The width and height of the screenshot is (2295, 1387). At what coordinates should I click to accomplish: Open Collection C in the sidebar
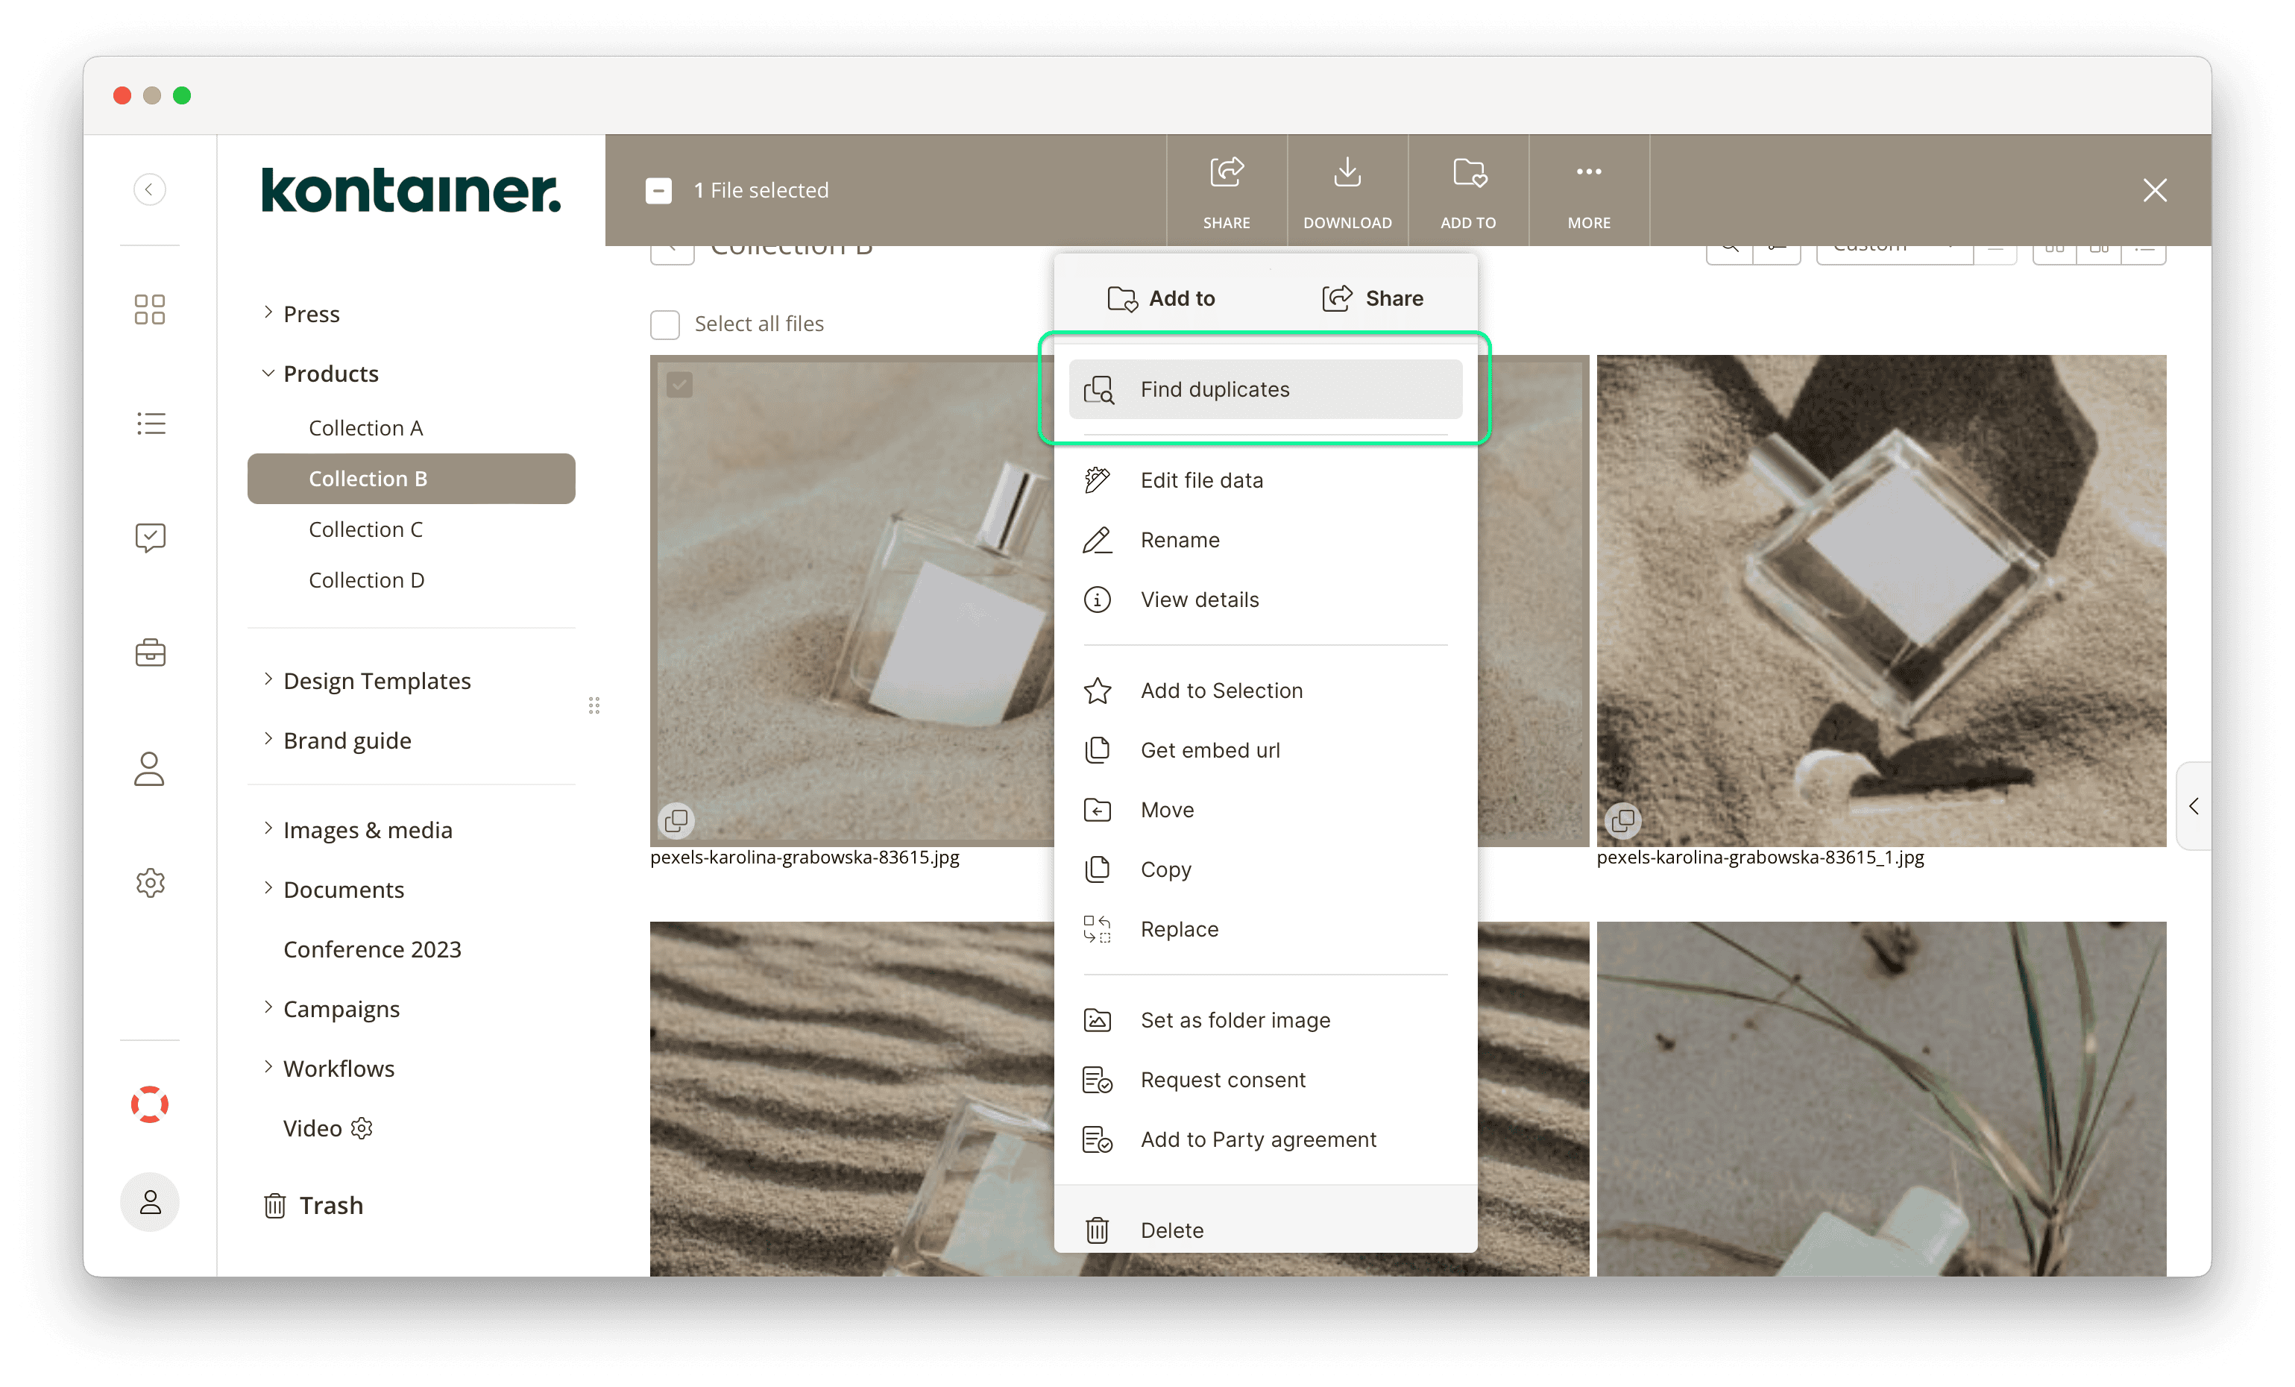pos(366,528)
